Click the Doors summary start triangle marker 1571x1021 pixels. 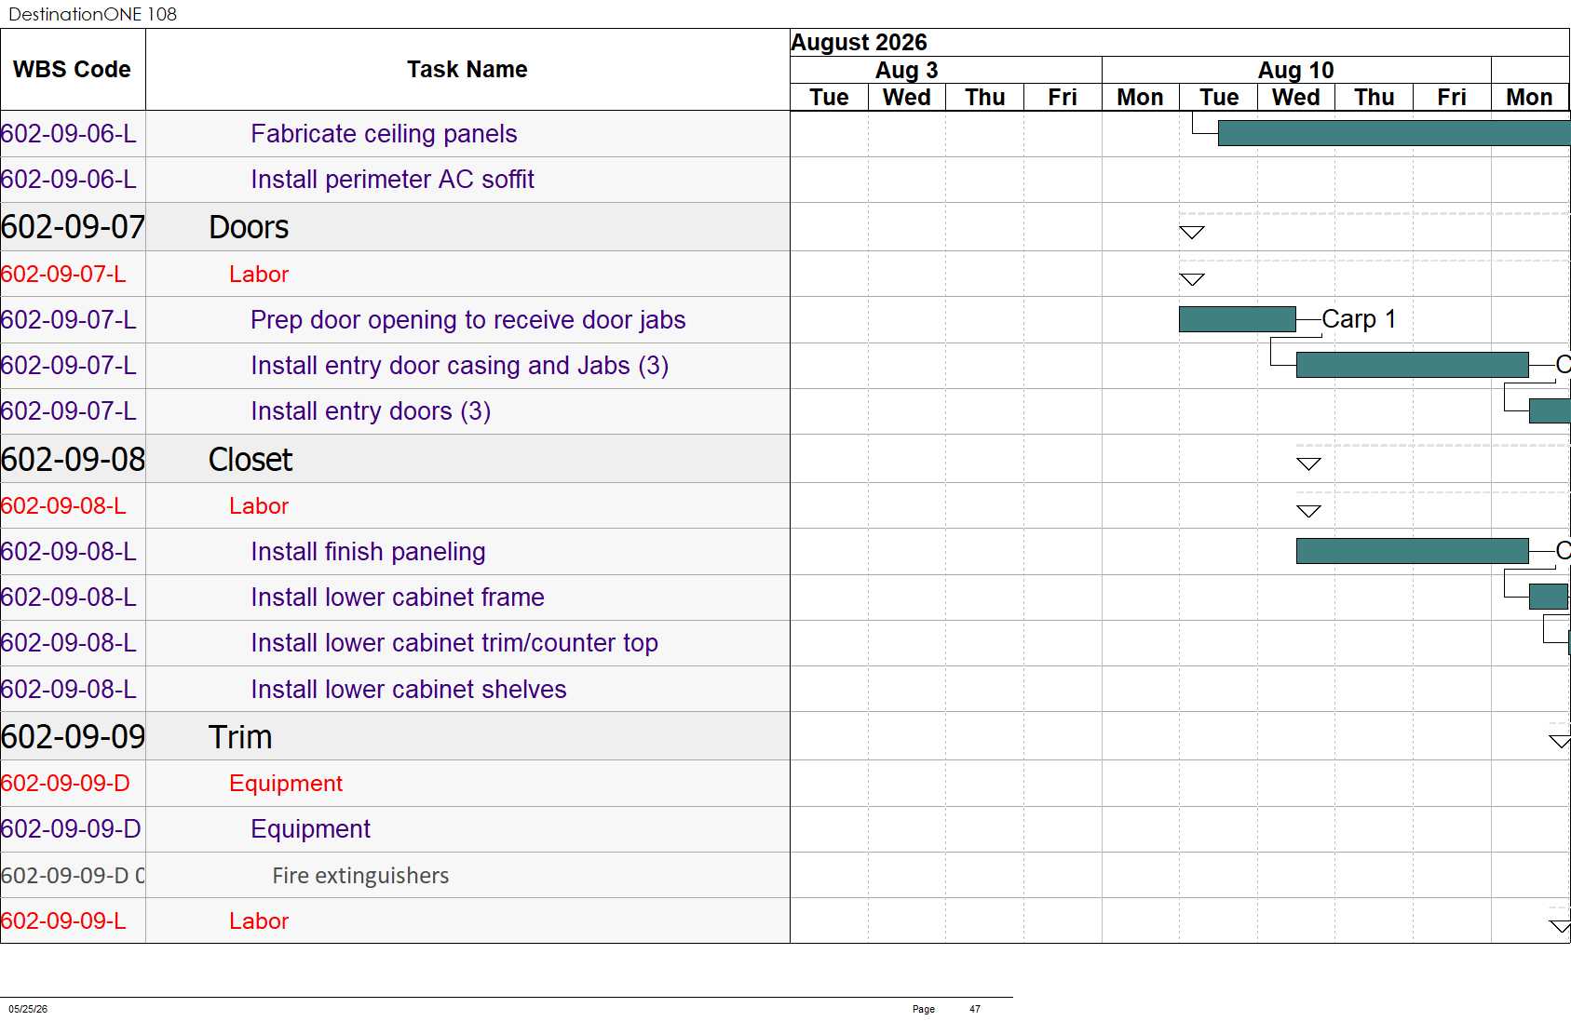click(x=1192, y=233)
